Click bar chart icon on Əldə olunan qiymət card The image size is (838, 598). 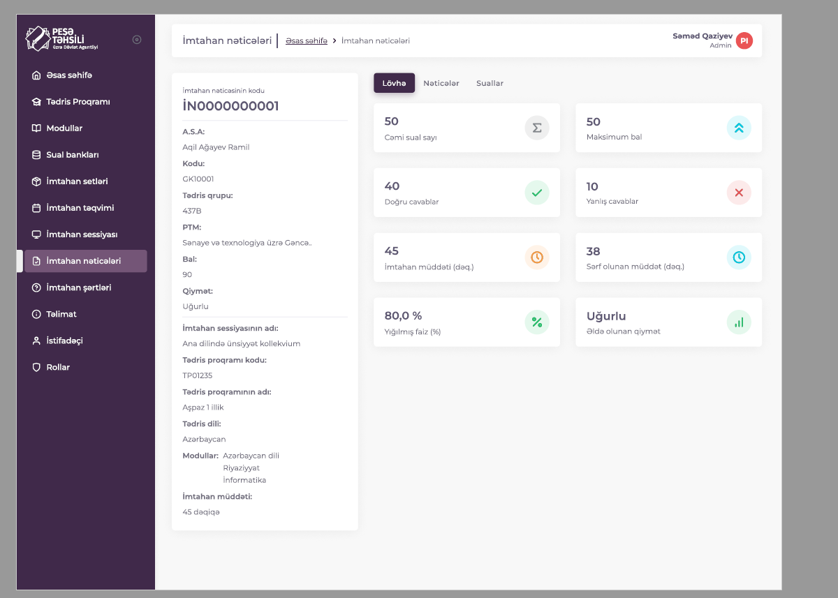click(x=739, y=322)
